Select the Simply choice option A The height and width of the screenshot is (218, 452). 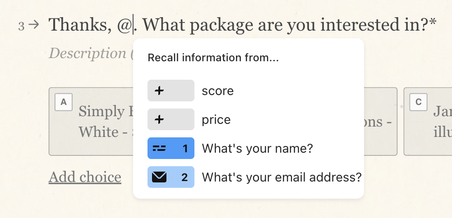click(91, 122)
